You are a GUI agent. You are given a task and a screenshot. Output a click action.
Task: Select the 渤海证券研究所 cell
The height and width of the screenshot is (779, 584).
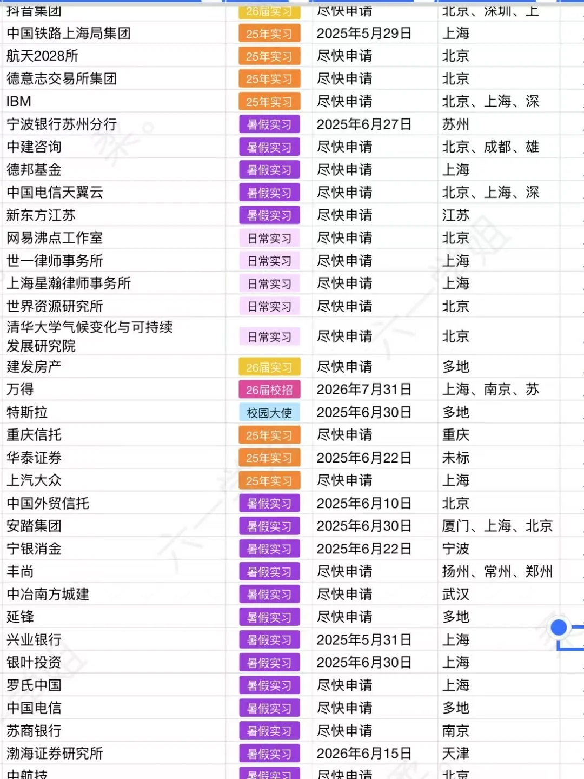(114, 753)
